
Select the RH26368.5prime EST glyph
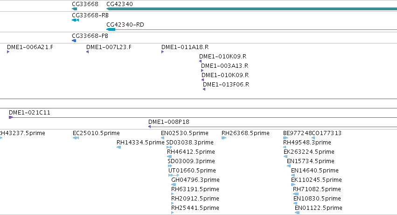point(224,138)
